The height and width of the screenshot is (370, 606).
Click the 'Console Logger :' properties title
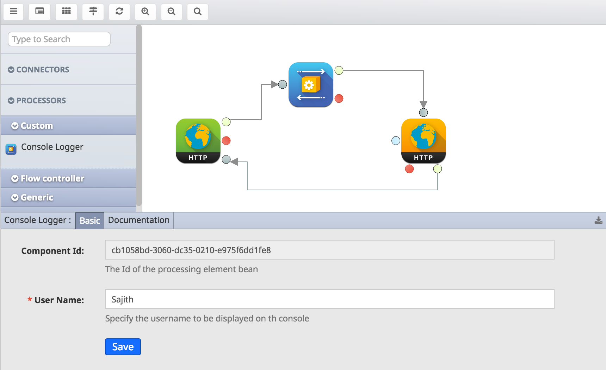point(38,220)
